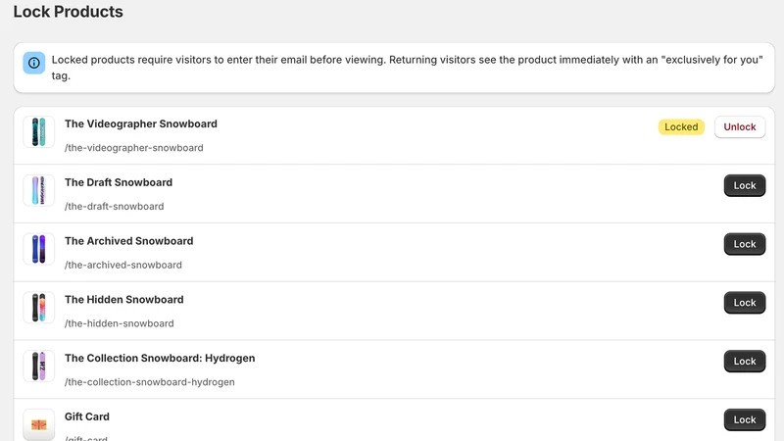The height and width of the screenshot is (441, 784).
Task: Open the Gift Card thumbnail
Action: point(38,424)
